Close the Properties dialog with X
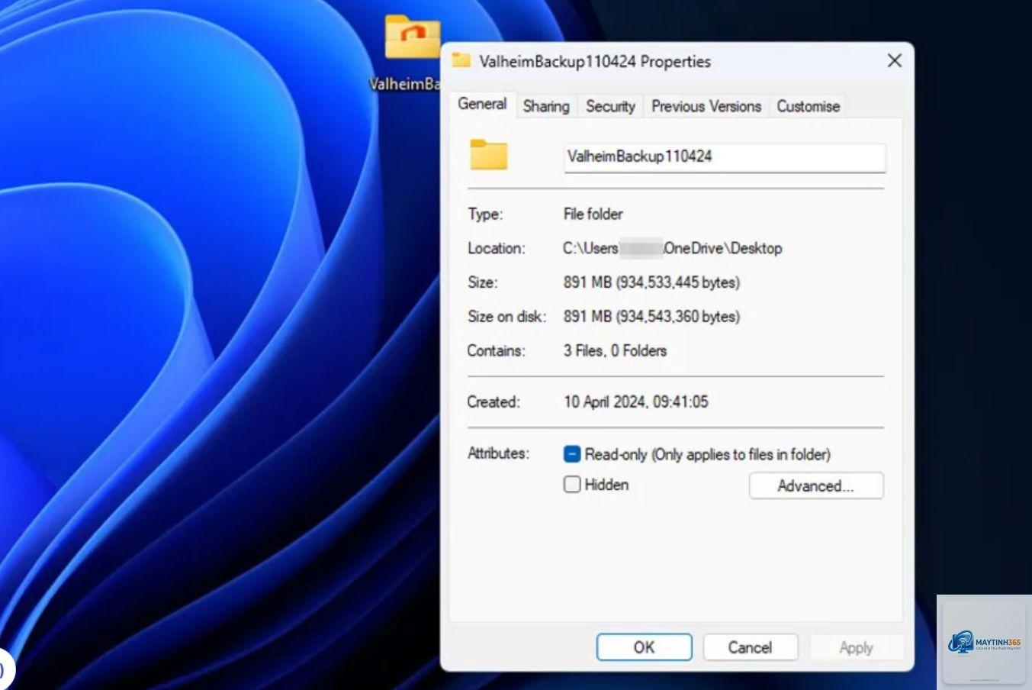The height and width of the screenshot is (690, 1032). pyautogui.click(x=895, y=61)
